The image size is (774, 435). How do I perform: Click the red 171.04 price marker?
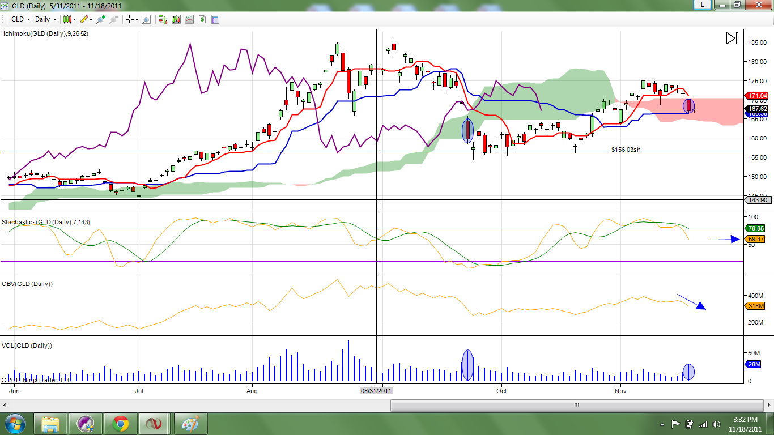757,96
